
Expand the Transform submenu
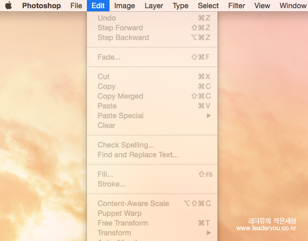(x=152, y=233)
